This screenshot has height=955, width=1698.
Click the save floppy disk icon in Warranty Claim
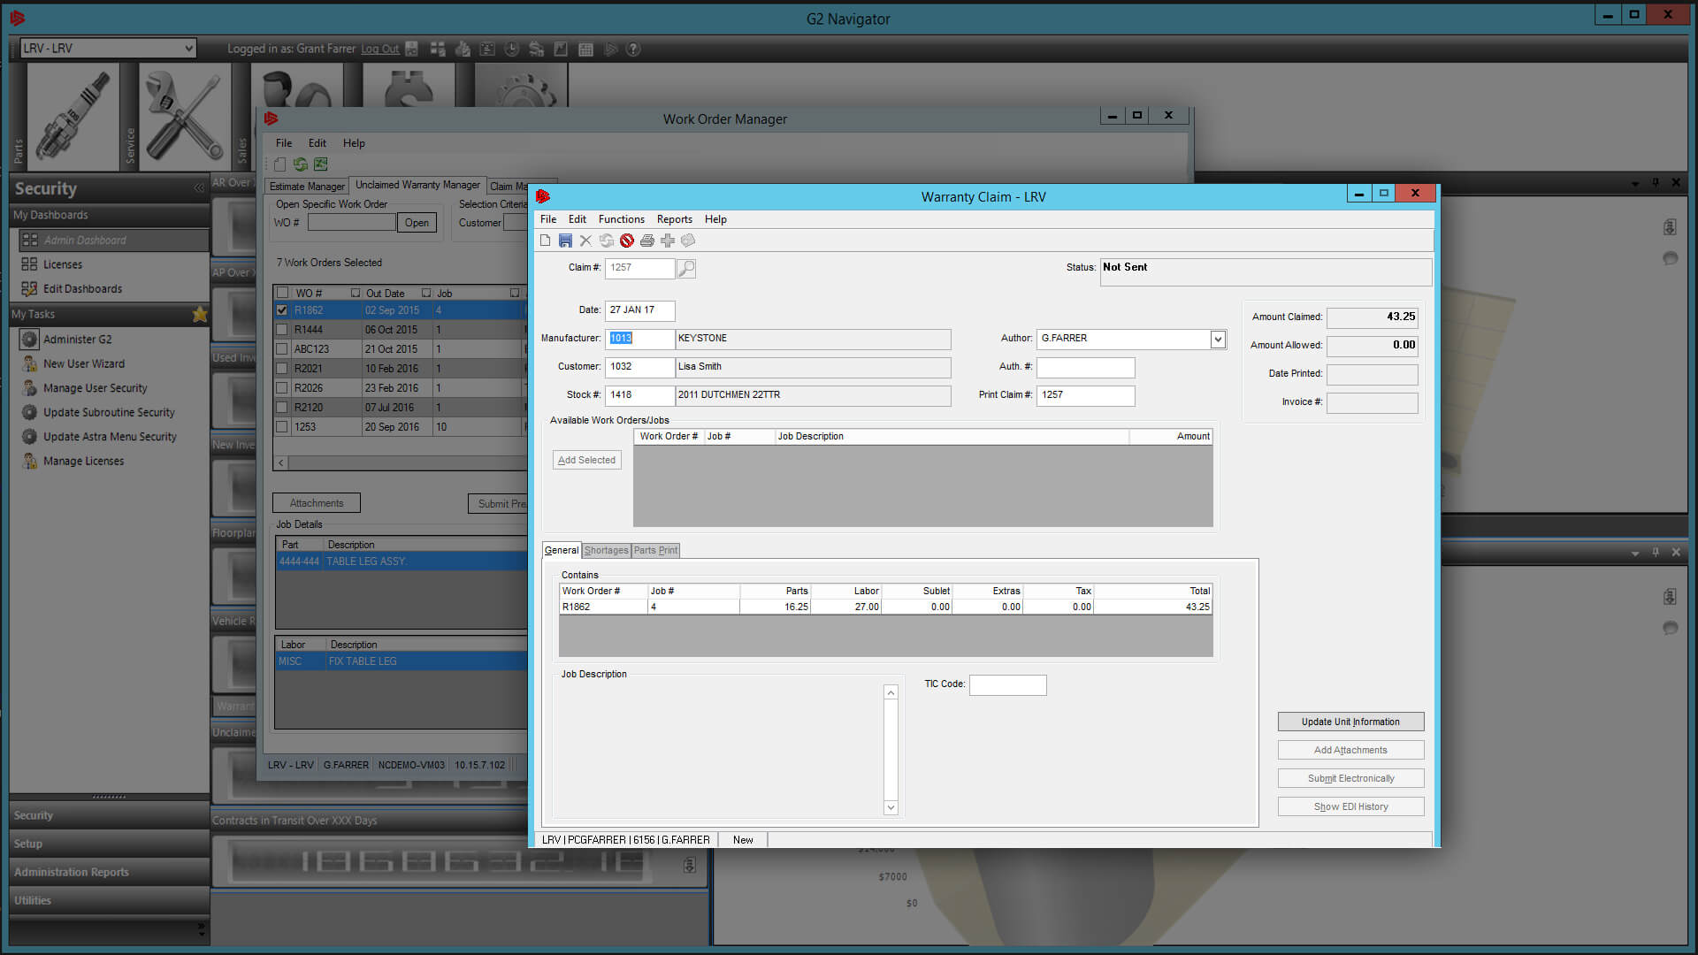pos(565,241)
